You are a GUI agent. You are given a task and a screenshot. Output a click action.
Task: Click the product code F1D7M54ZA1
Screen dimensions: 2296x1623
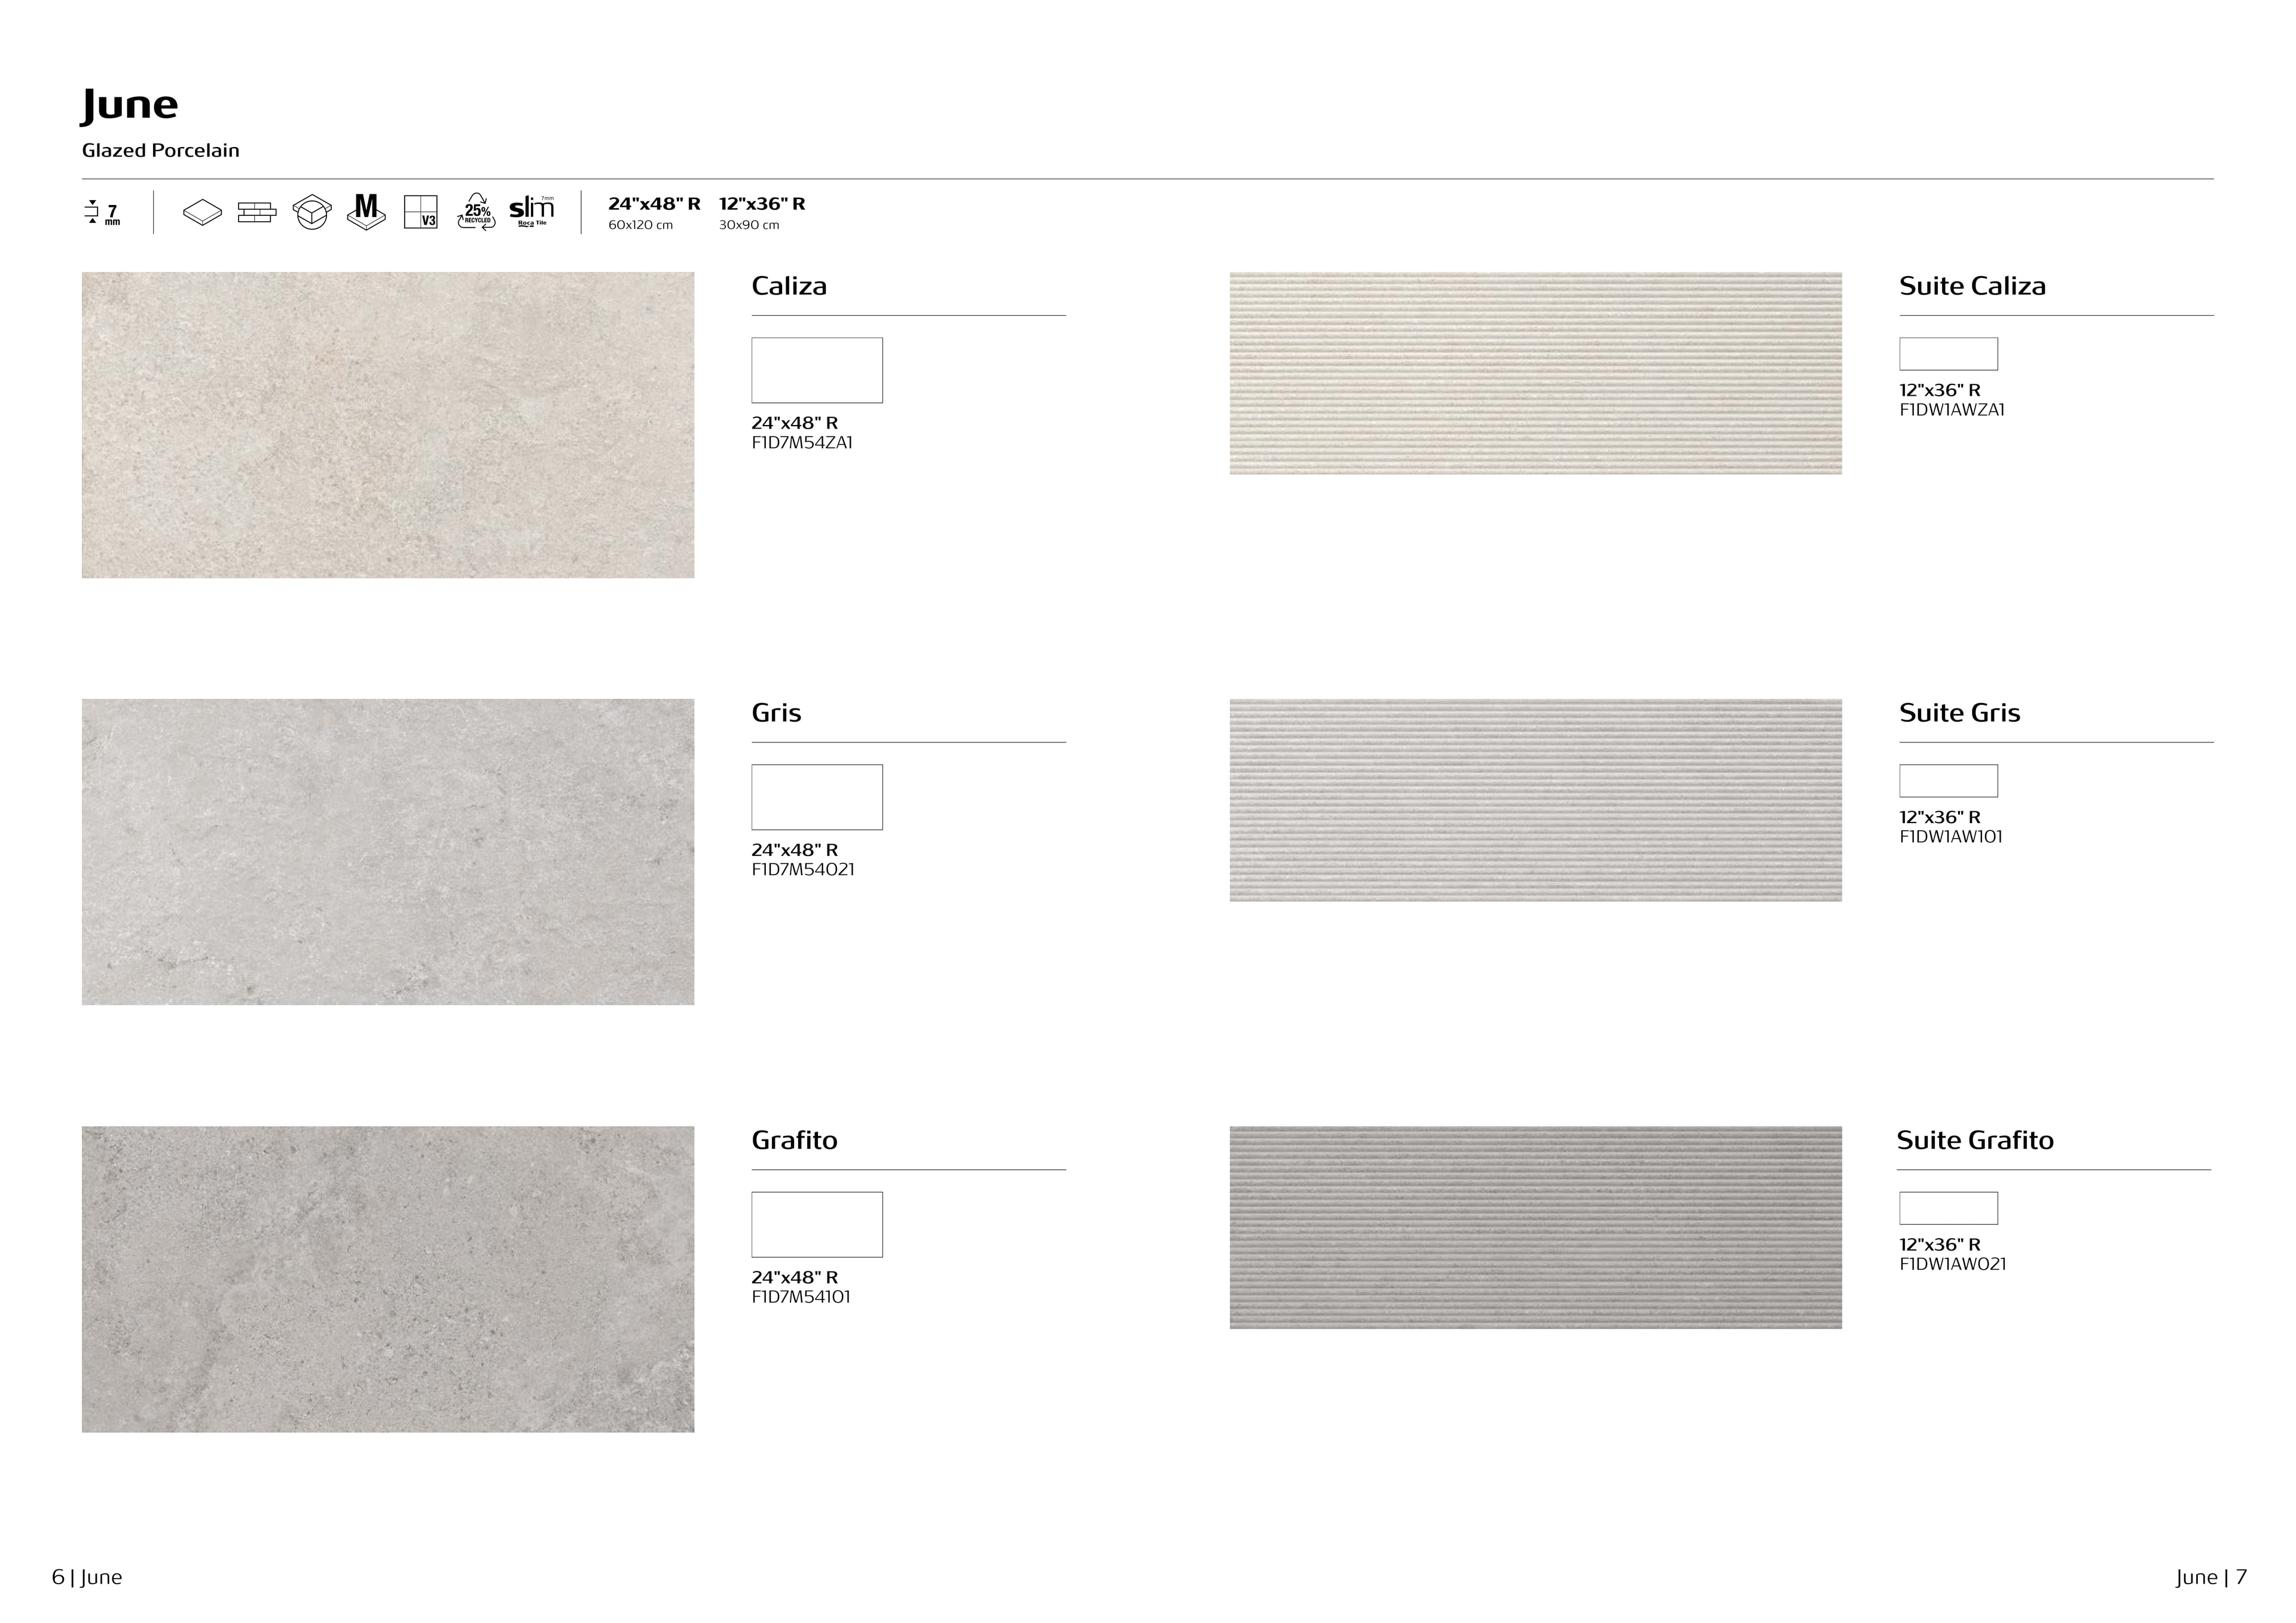[x=802, y=443]
